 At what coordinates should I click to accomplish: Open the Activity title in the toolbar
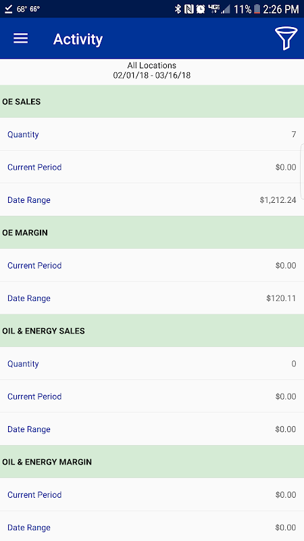(x=78, y=39)
